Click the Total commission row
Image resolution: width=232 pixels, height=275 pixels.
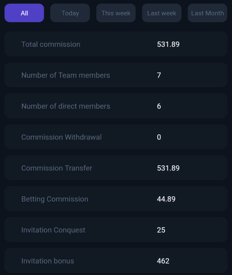(x=116, y=44)
